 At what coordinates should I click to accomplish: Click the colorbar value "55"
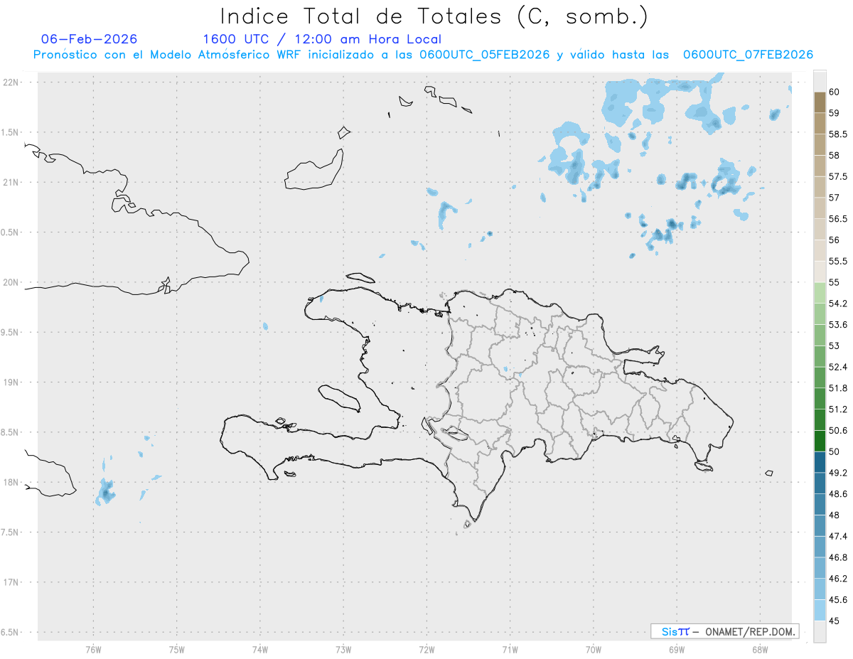835,282
